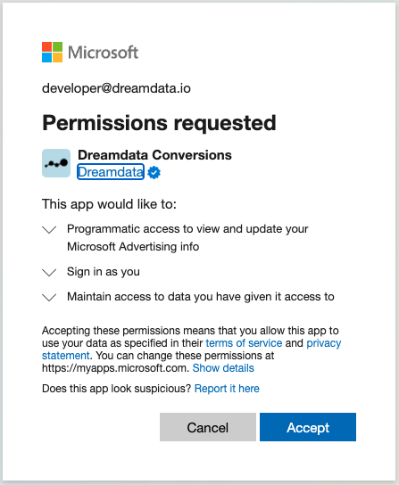Click the Cancel button
This screenshot has height=485, width=399.
coord(208,427)
